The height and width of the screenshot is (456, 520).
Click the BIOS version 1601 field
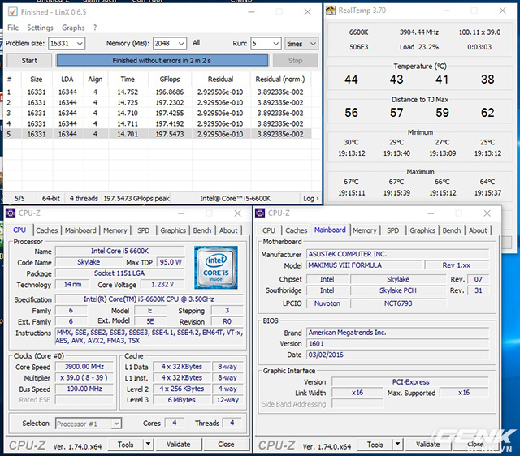[x=397, y=344]
